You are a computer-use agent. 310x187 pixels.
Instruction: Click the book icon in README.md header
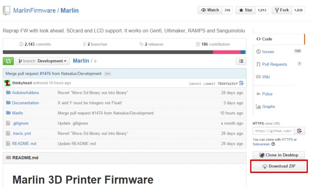8,157
